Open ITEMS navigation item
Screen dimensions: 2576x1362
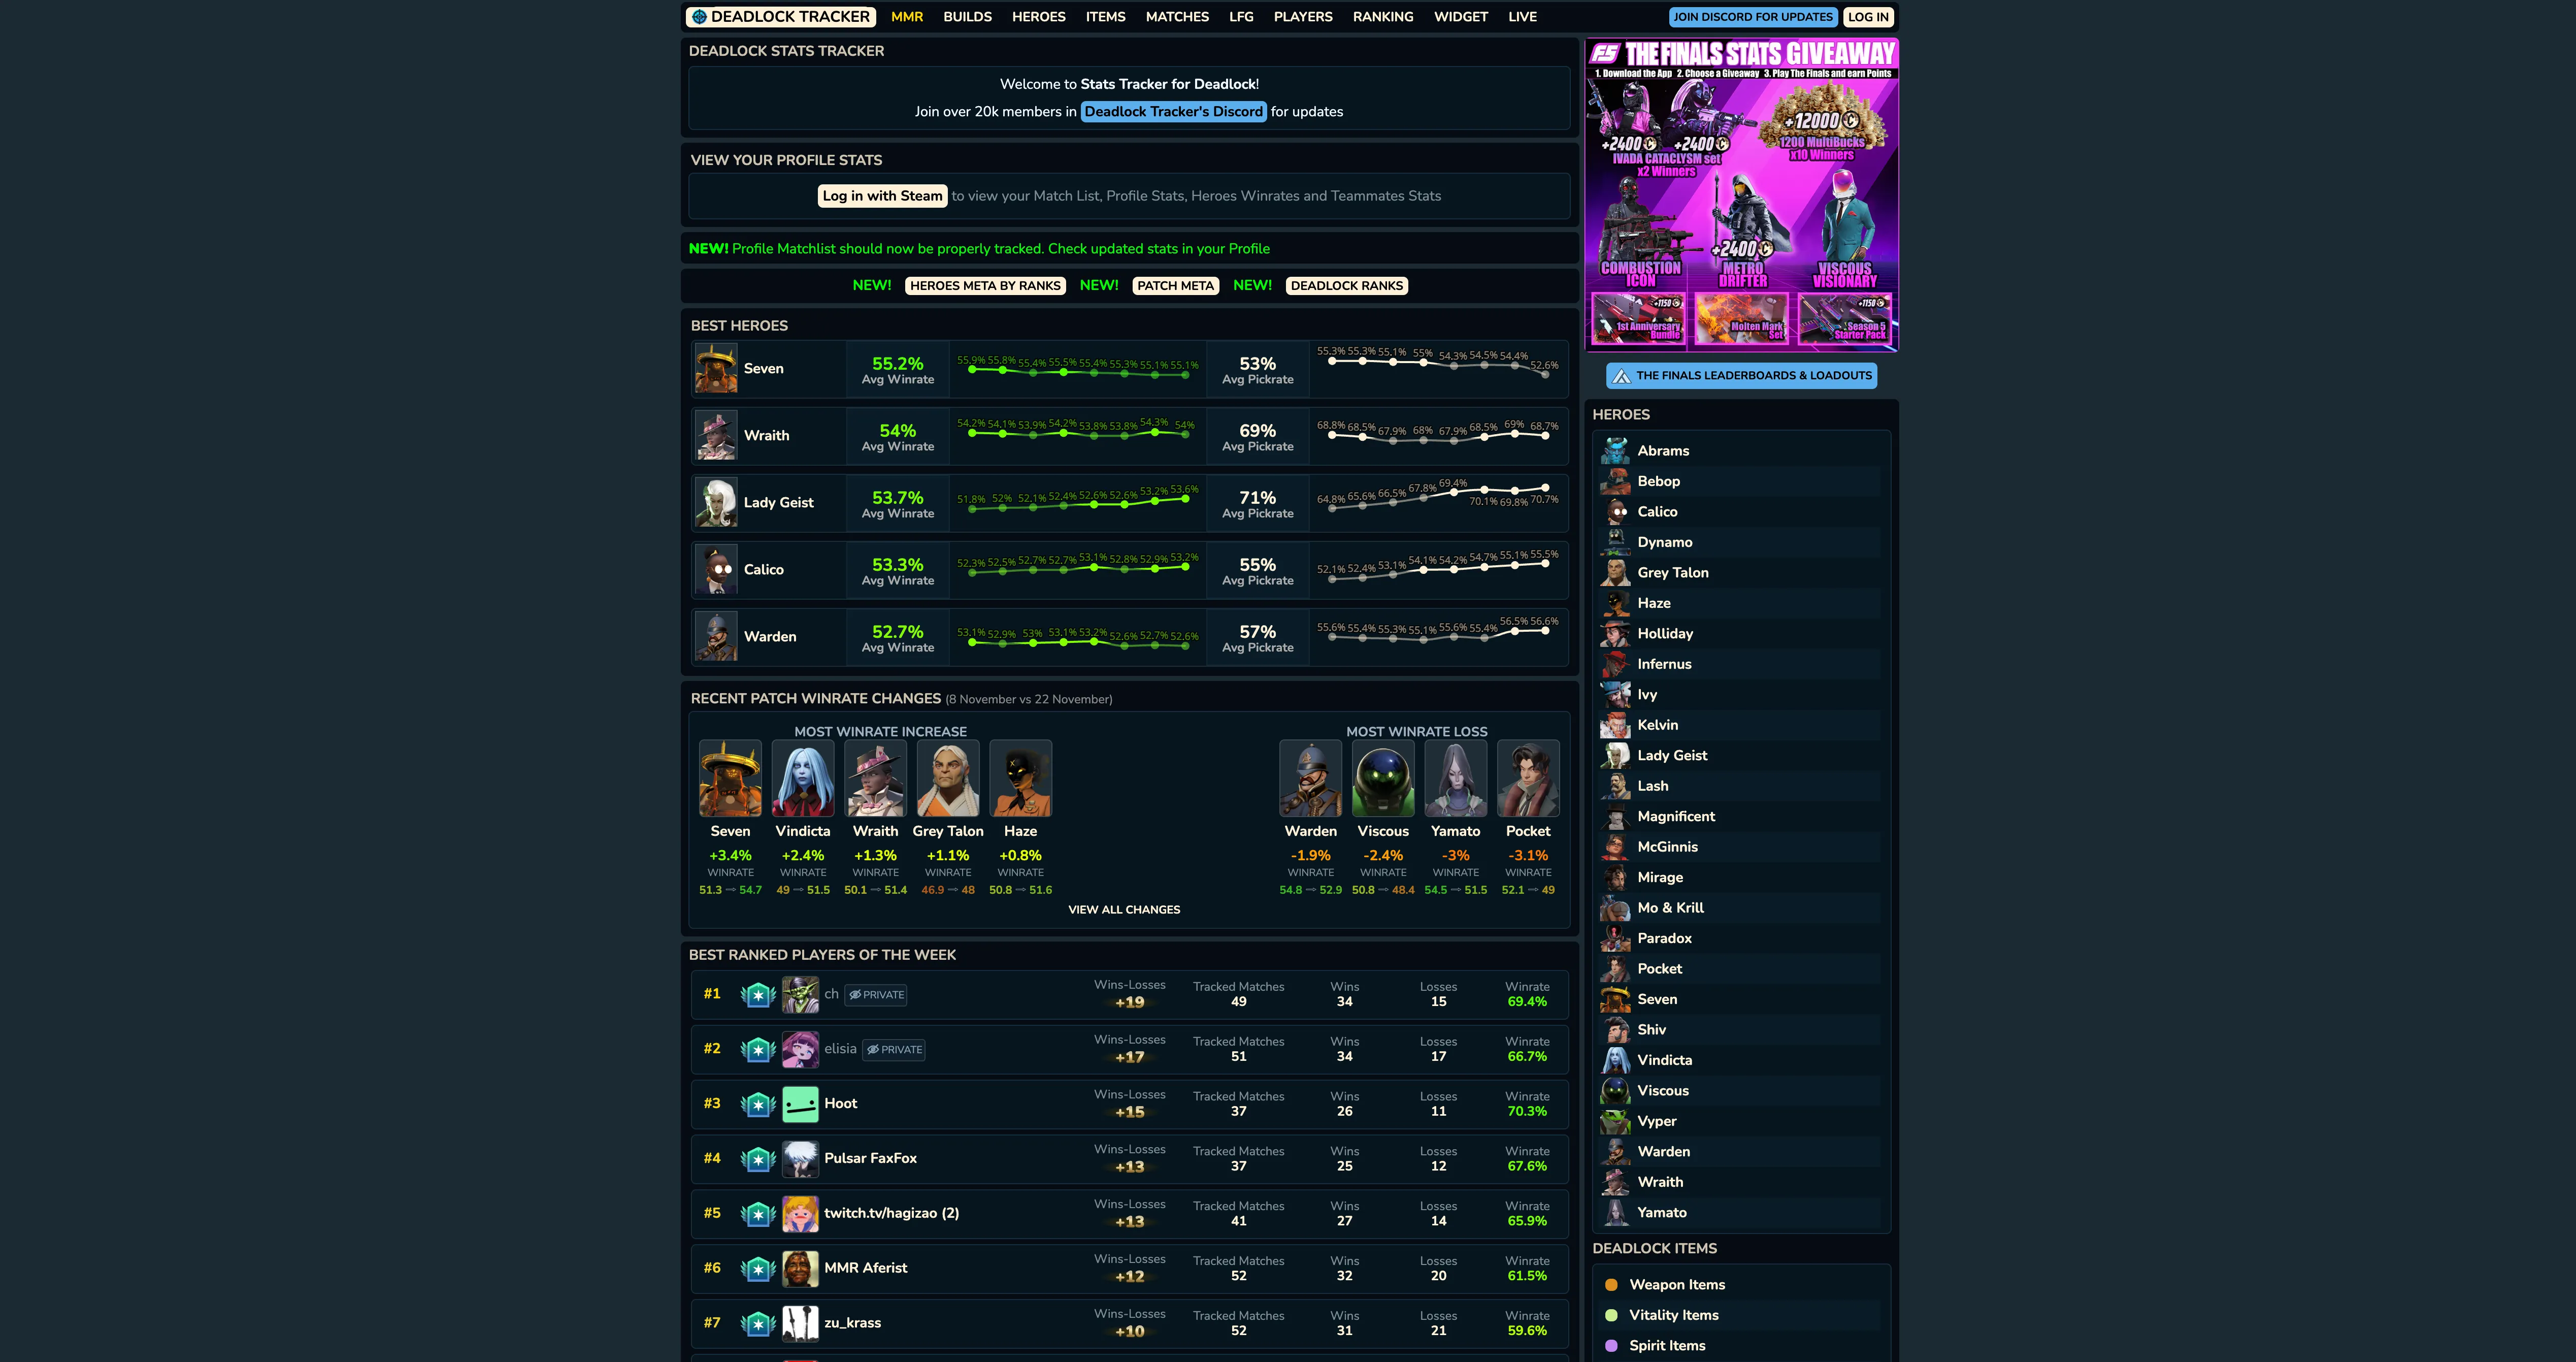(x=1106, y=17)
